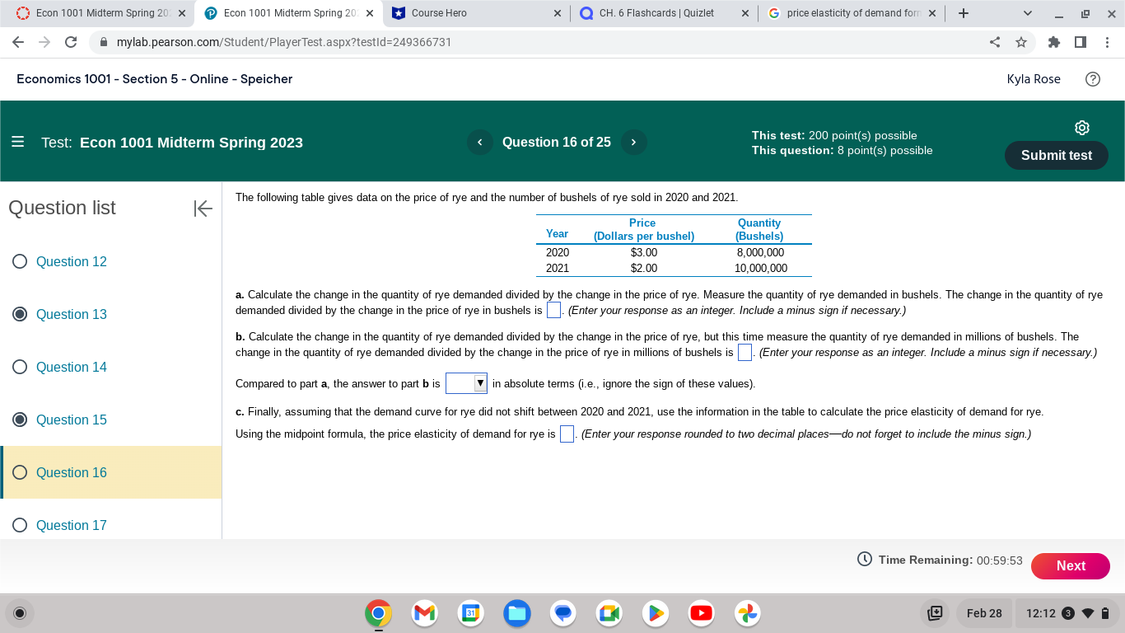Switch to price elasticity Google search tab
This screenshot has width=1125, height=633.
point(853,13)
